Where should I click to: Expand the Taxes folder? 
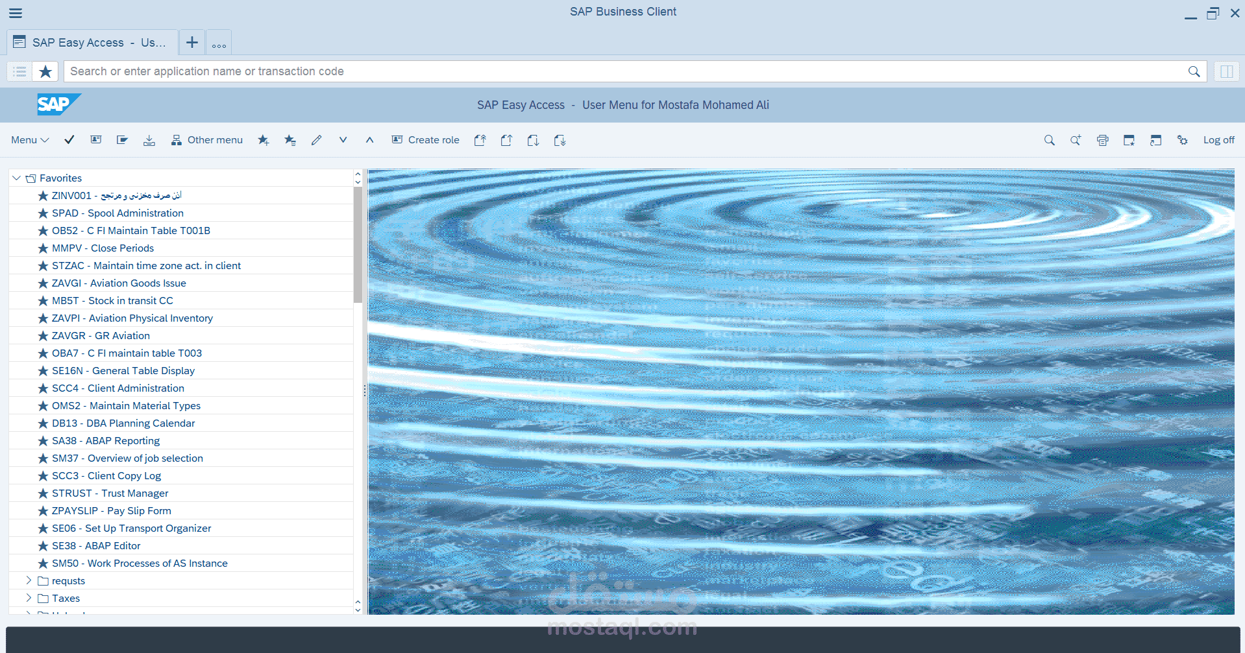(29, 598)
